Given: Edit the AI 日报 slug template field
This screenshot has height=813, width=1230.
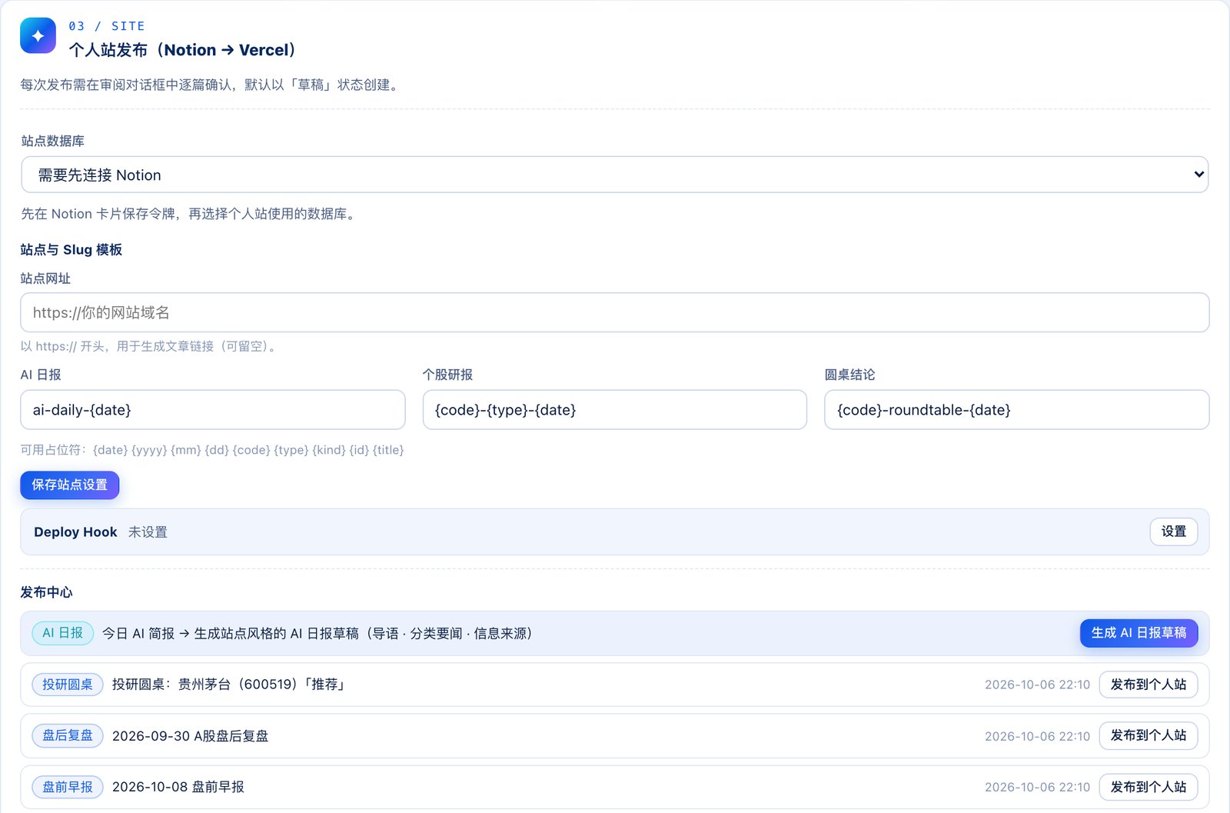Looking at the screenshot, I should coord(212,410).
